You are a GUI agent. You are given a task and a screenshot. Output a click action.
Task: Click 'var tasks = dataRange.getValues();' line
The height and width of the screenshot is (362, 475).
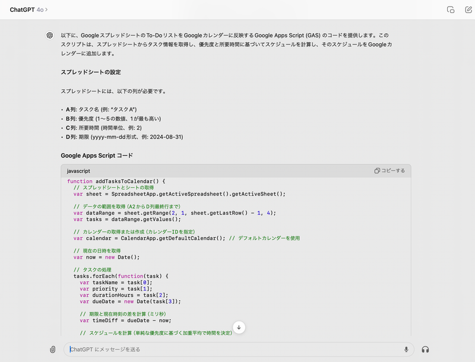(127, 219)
